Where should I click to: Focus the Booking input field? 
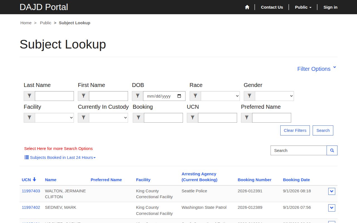163,118
